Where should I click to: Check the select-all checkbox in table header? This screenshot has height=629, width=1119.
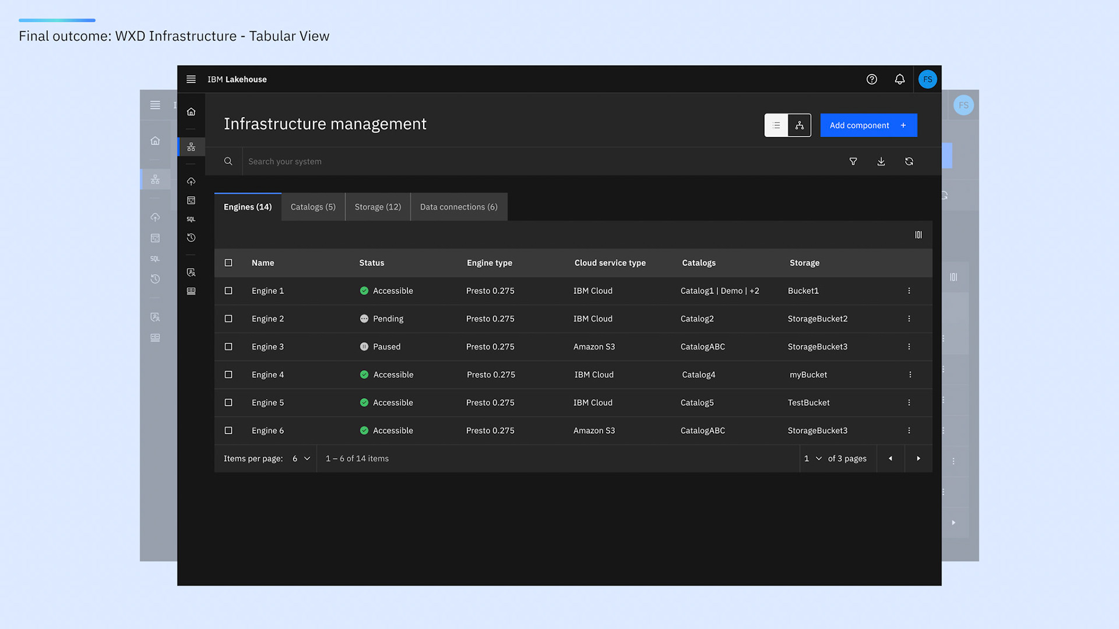228,263
